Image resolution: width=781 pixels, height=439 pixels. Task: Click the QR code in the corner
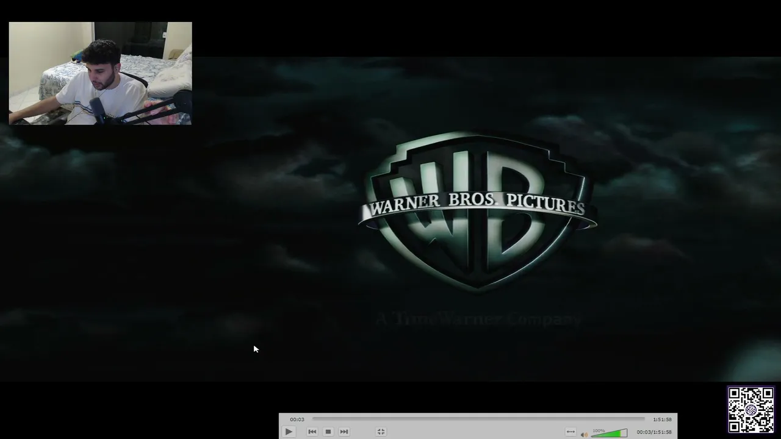click(750, 410)
